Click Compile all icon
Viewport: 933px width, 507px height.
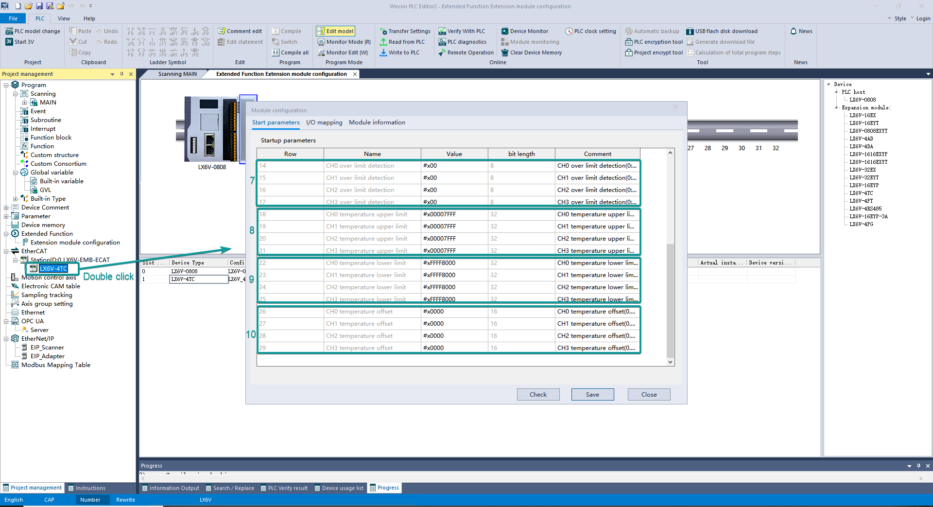pyautogui.click(x=276, y=52)
